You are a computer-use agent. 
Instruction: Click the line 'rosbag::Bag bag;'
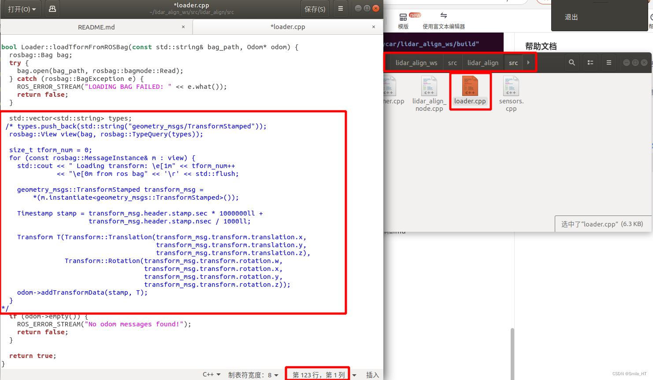coord(41,55)
